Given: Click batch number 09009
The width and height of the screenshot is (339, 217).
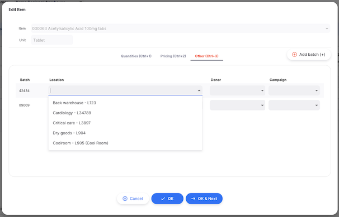Looking at the screenshot, I should (x=24, y=105).
